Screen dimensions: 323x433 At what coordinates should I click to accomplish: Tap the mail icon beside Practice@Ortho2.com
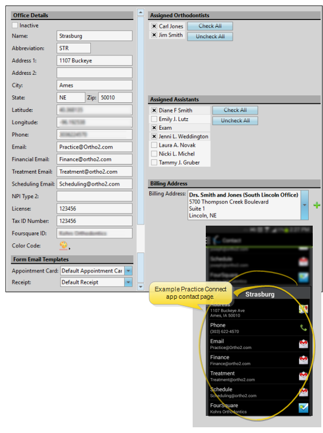click(x=304, y=344)
